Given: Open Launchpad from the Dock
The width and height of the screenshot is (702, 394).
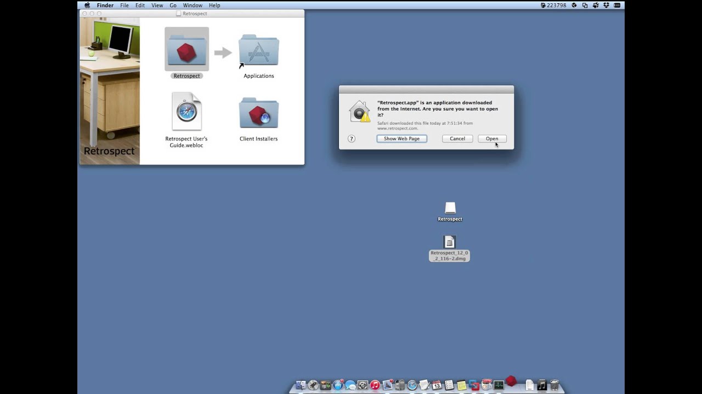Looking at the screenshot, I should click(x=313, y=385).
